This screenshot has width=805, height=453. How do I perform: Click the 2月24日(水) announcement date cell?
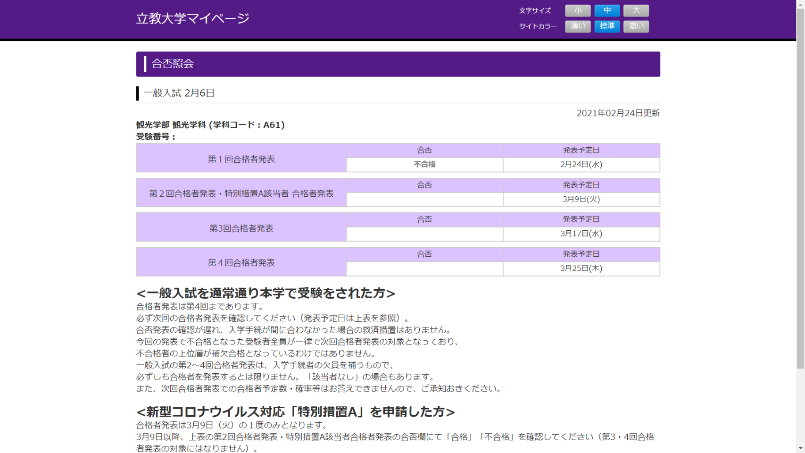pos(581,165)
